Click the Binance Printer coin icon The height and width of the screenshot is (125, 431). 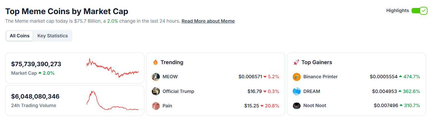(297, 77)
